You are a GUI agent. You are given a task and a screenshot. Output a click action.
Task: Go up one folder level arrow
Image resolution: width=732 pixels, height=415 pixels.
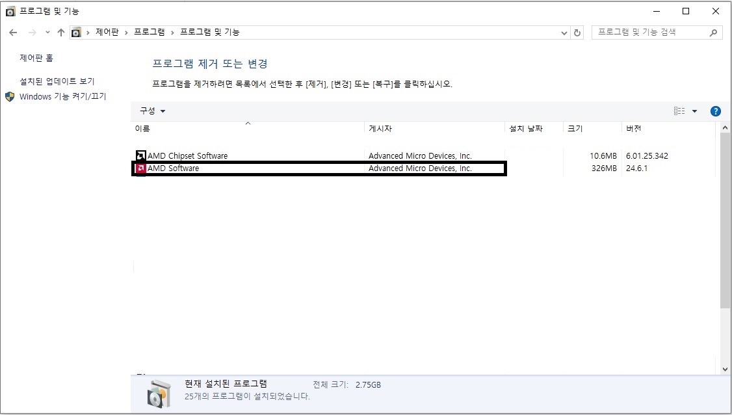[x=60, y=33]
